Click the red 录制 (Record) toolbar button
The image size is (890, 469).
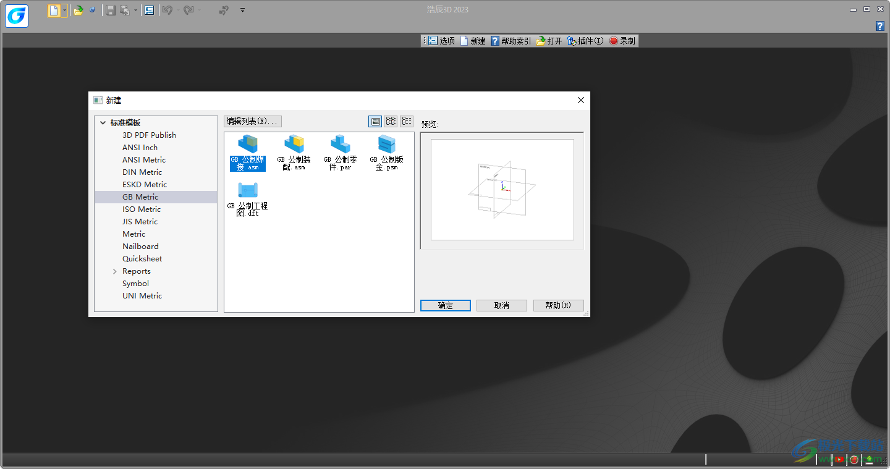pyautogui.click(x=622, y=41)
